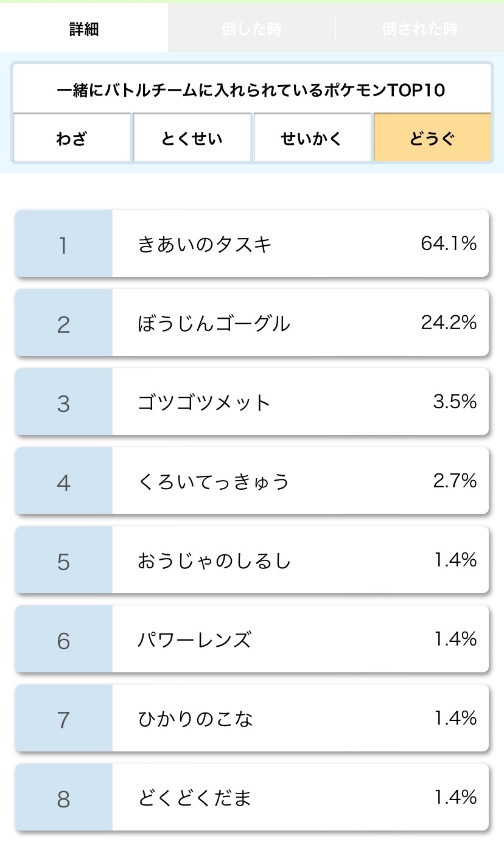Open the ぼうじんゴーグル item row

coord(252,323)
